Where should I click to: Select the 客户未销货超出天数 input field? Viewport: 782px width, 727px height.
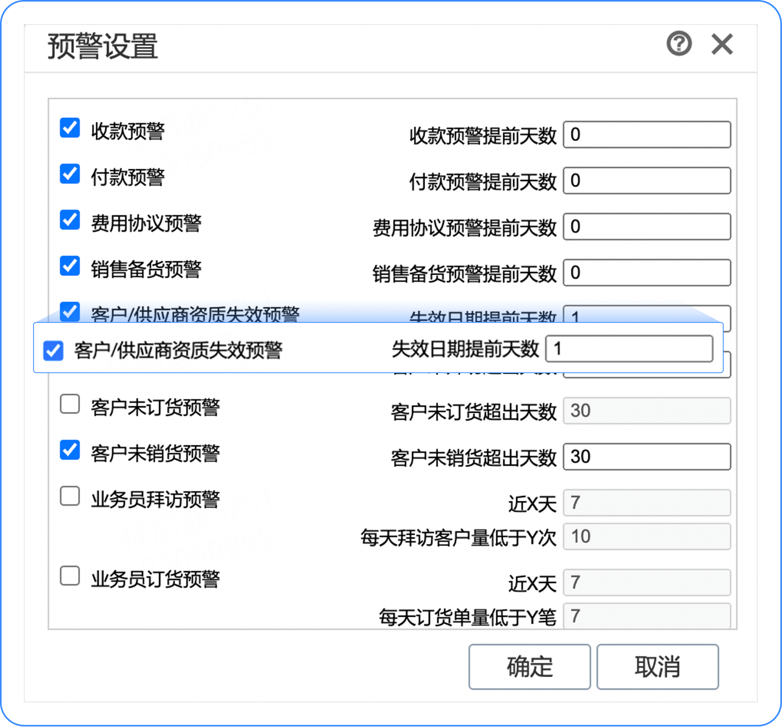tap(647, 457)
